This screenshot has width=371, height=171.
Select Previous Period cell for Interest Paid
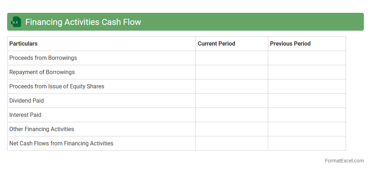tap(307, 115)
